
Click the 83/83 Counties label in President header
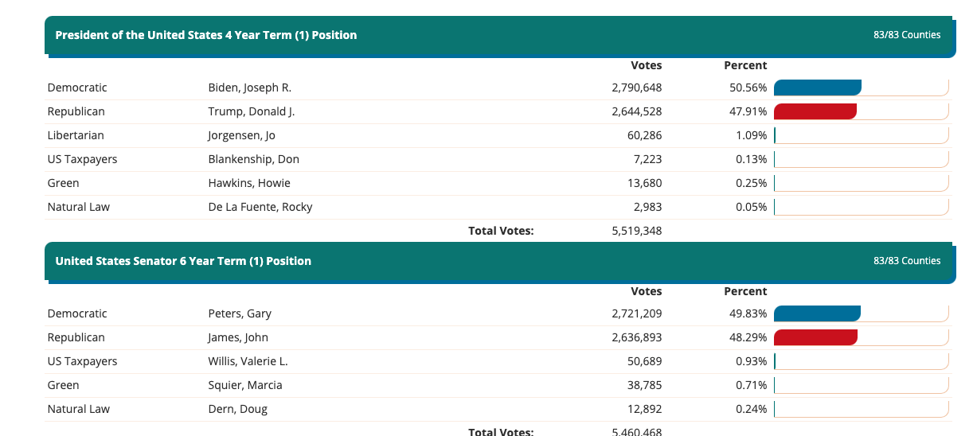click(x=907, y=35)
